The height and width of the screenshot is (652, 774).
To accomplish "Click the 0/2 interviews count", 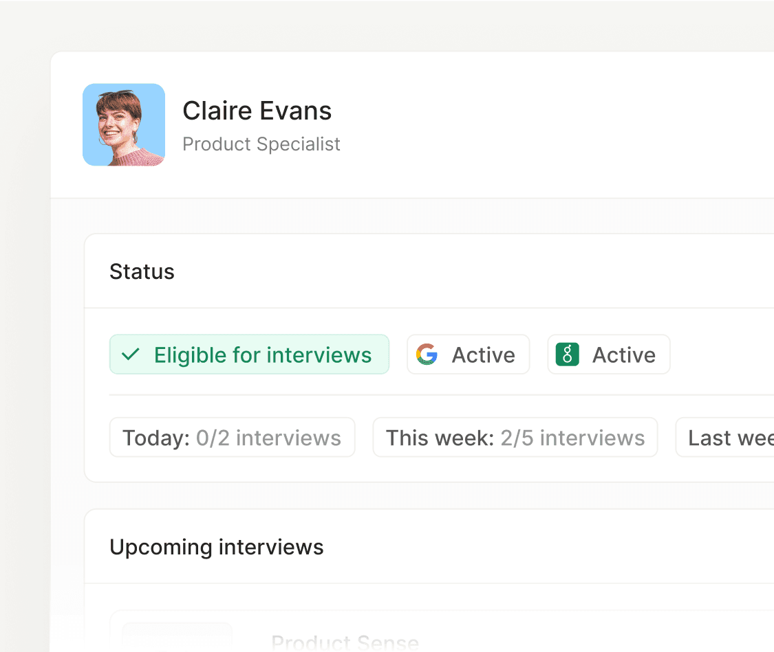I will tap(268, 438).
